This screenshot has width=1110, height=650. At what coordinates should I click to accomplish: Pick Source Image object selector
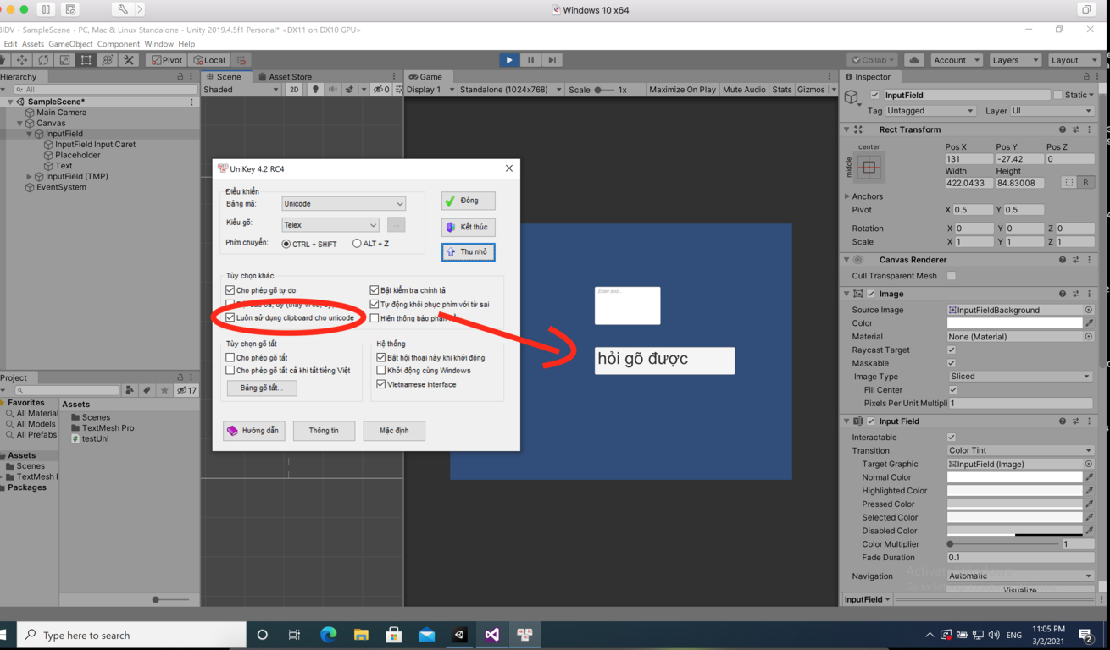[1089, 310]
